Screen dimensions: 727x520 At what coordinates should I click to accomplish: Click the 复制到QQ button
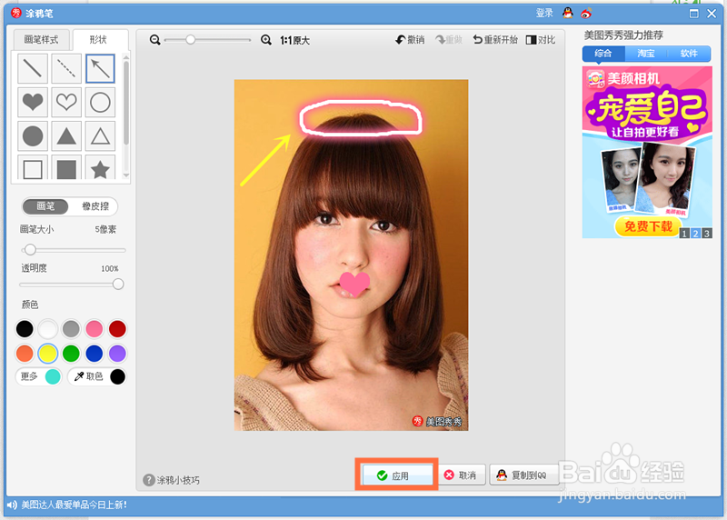(x=523, y=475)
